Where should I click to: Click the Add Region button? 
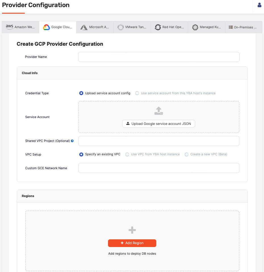[x=132, y=243]
